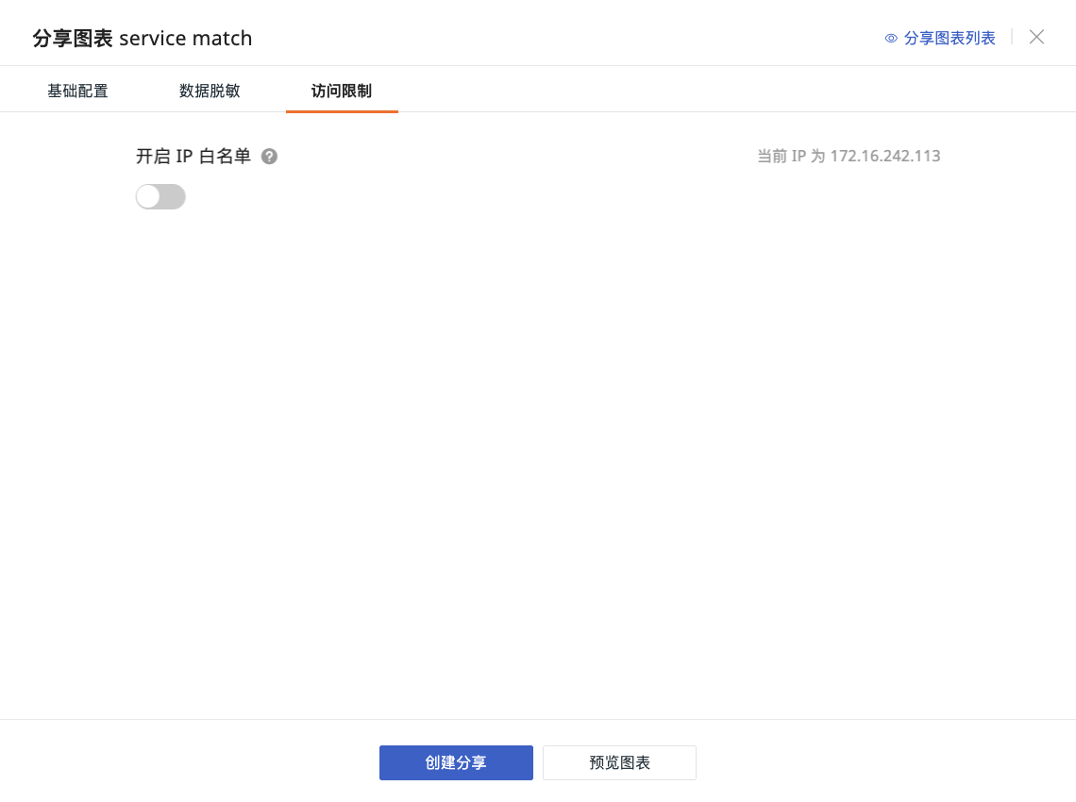Click the 分享图表 dialog title
The image size is (1076, 802).
(73, 39)
